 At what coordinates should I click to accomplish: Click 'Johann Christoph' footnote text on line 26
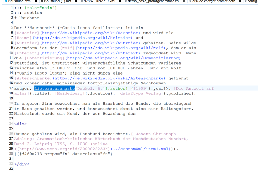(156, 134)
